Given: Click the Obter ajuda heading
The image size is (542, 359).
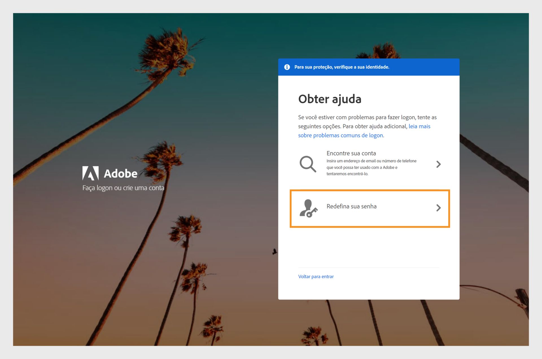Looking at the screenshot, I should pos(330,99).
